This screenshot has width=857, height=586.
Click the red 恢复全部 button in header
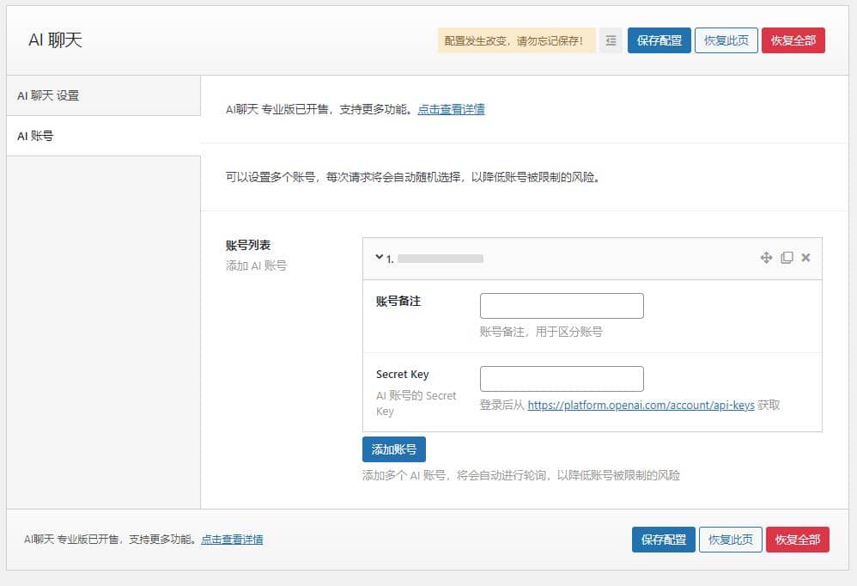[793, 40]
